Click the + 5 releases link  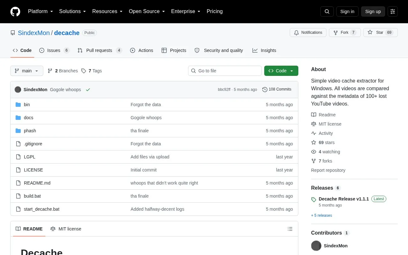point(322,215)
